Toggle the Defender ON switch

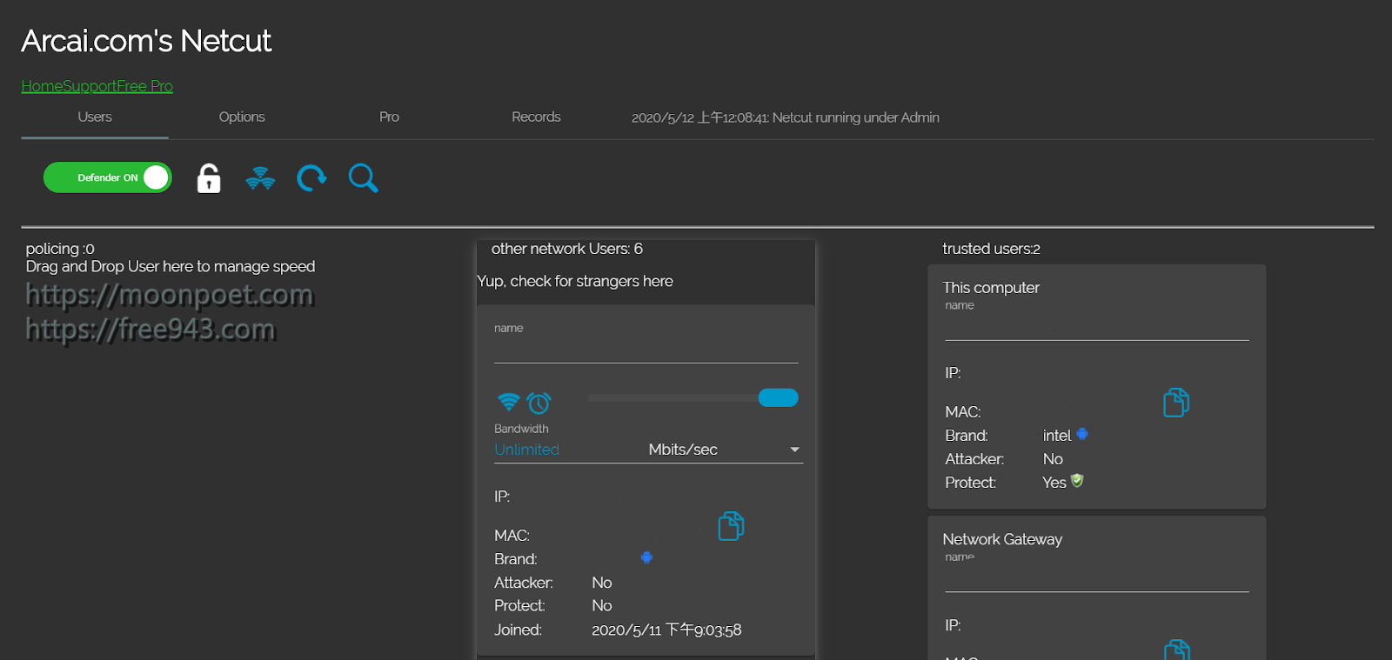108,177
